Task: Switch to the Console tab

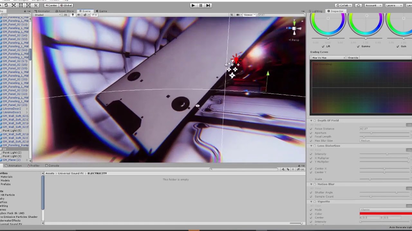Action: [x=52, y=166]
